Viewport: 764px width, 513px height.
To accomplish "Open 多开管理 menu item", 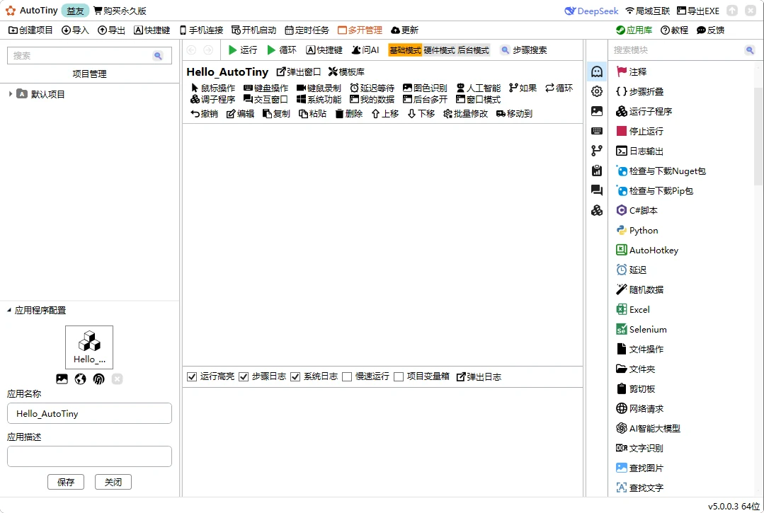I will point(360,30).
